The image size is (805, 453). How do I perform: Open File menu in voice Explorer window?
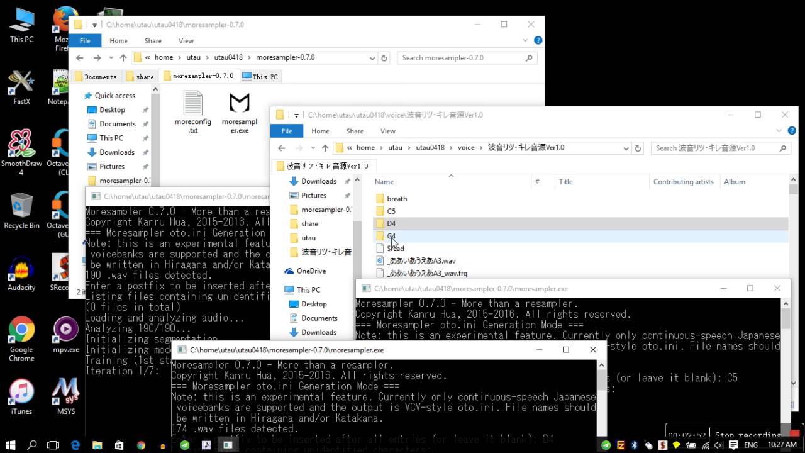[x=286, y=131]
